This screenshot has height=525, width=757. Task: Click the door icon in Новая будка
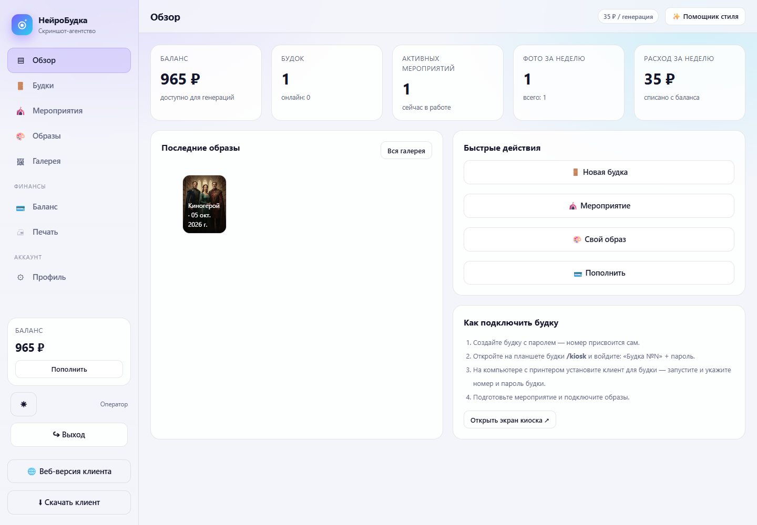coord(576,172)
